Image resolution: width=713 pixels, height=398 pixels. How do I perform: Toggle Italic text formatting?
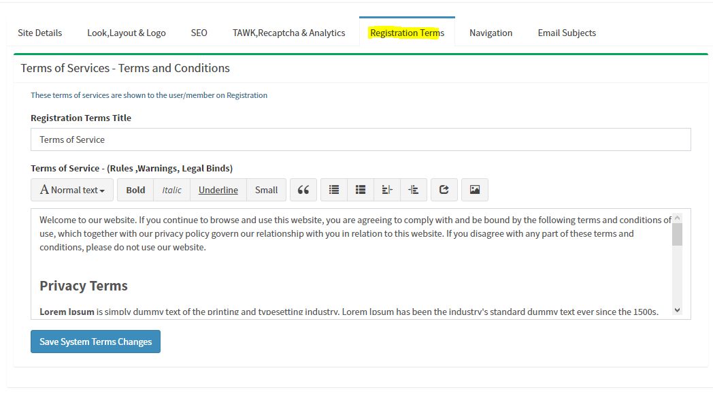(171, 190)
